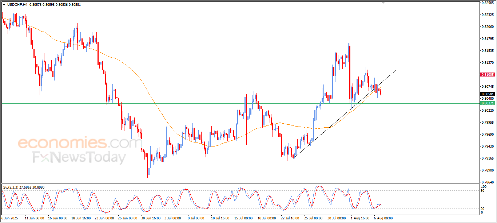The height and width of the screenshot is (223, 497).
Task: Click the 0.80745 price scale value
Action: pos(487,87)
